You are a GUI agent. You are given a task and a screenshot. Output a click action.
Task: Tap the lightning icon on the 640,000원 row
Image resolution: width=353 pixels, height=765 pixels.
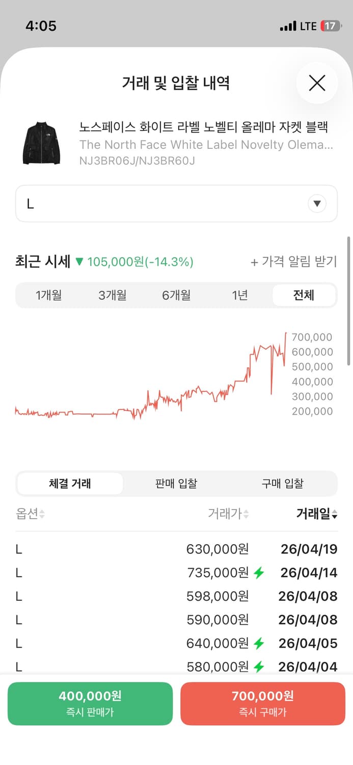(260, 643)
